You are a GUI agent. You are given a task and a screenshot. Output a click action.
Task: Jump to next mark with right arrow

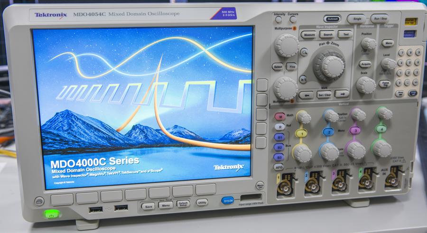[342, 94]
